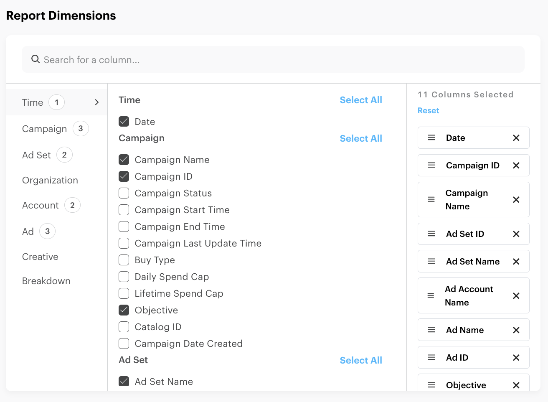
Task: Check the Buy Type checkbox
Action: (124, 260)
